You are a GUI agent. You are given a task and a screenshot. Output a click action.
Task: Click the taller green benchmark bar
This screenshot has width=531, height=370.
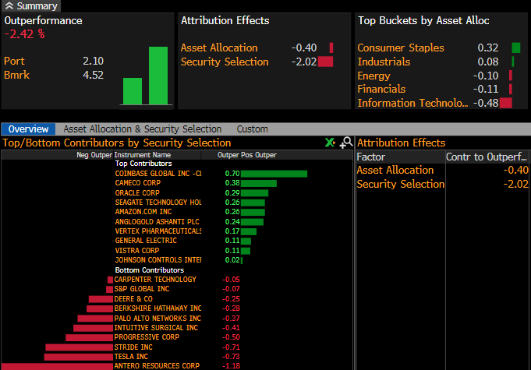tap(158, 76)
